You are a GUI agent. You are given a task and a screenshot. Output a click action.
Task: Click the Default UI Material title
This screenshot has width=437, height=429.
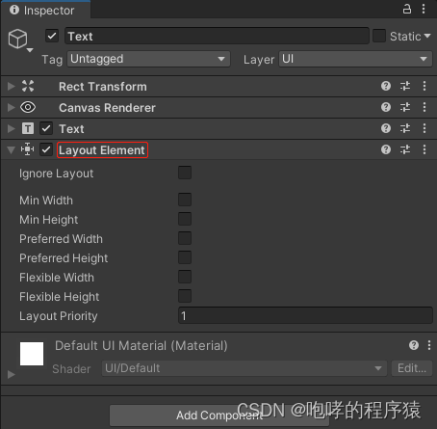pyautogui.click(x=141, y=346)
